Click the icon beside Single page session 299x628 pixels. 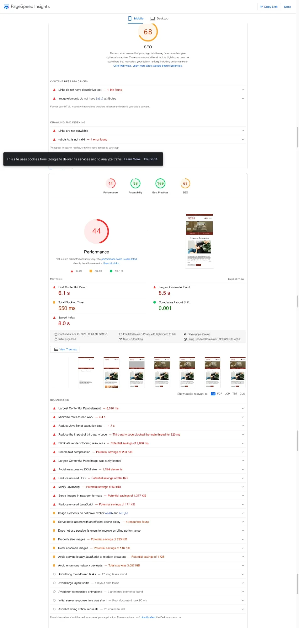(x=185, y=334)
